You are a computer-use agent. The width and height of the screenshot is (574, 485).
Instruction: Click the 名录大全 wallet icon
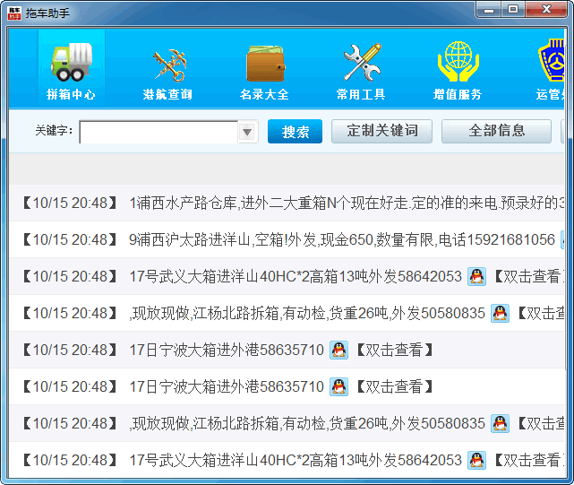pos(264,61)
